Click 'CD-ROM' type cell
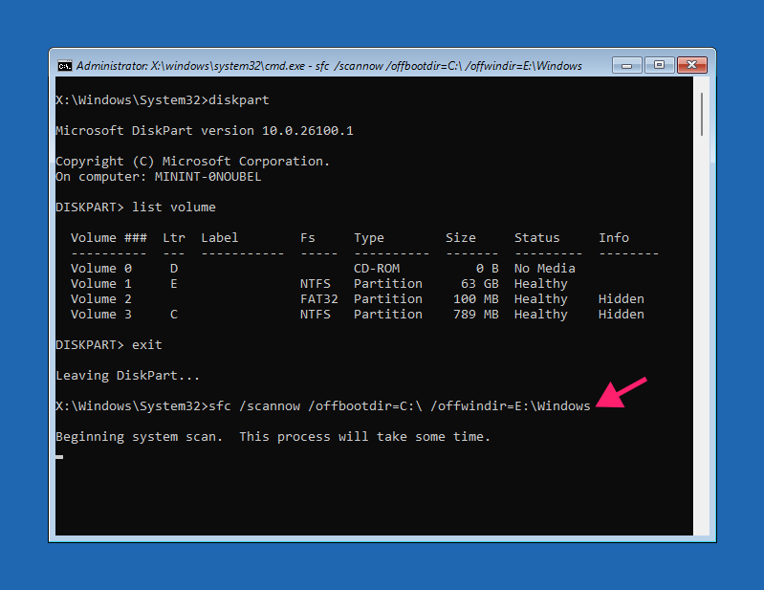The width and height of the screenshot is (764, 590). pos(377,269)
